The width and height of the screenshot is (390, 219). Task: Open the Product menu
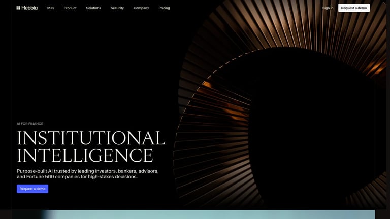(x=70, y=8)
